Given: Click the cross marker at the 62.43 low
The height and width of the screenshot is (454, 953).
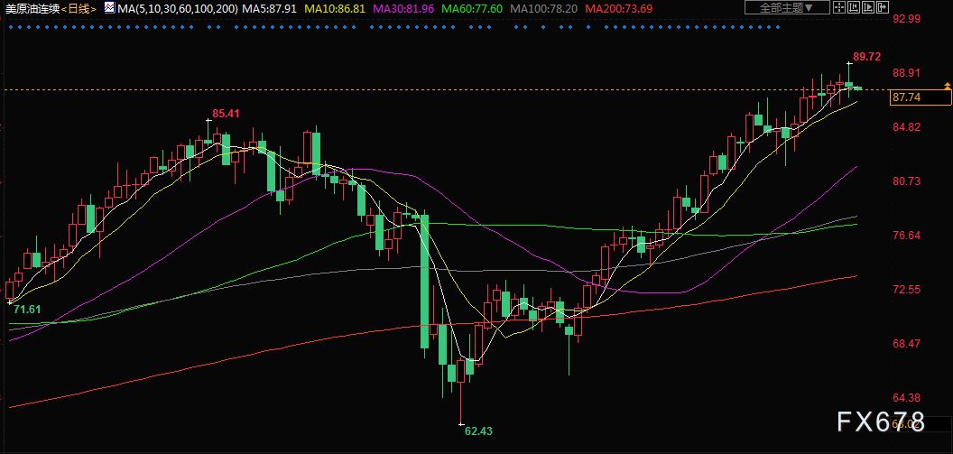Looking at the screenshot, I should point(461,424).
